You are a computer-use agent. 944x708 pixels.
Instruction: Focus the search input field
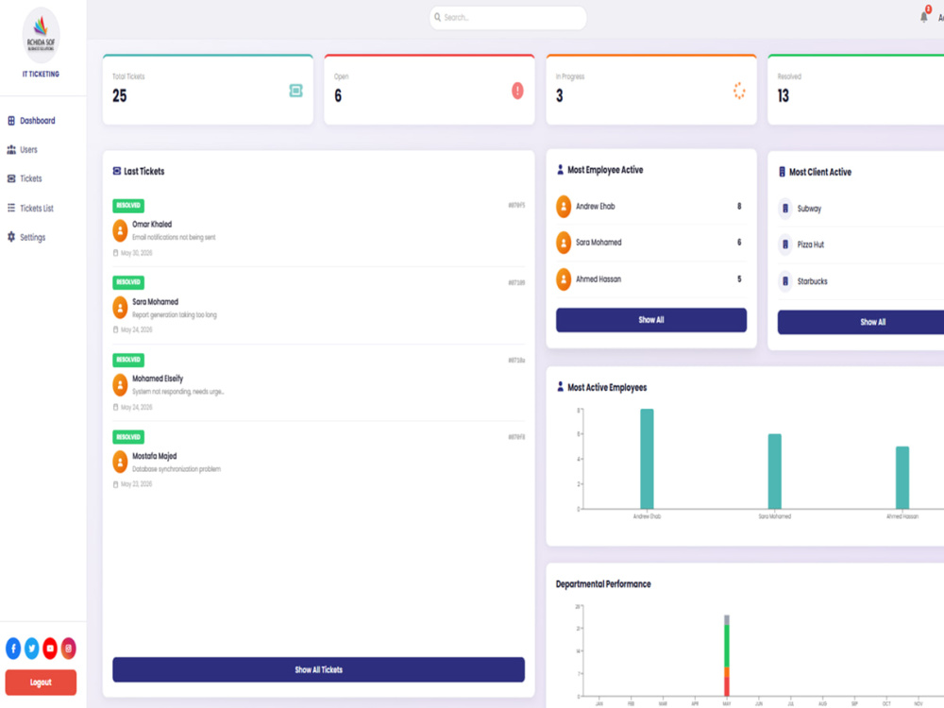coord(508,17)
